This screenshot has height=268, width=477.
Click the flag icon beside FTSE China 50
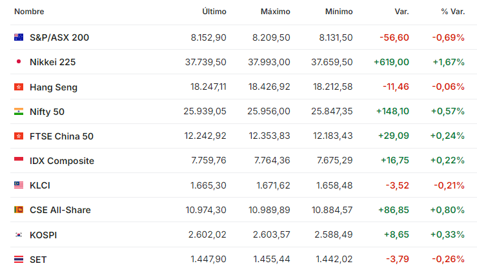pos(19,136)
